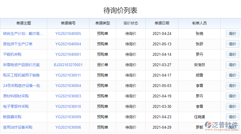Click document number YG2021040005
The width and height of the screenshot is (241, 134).
pyautogui.click(x=68, y=33)
